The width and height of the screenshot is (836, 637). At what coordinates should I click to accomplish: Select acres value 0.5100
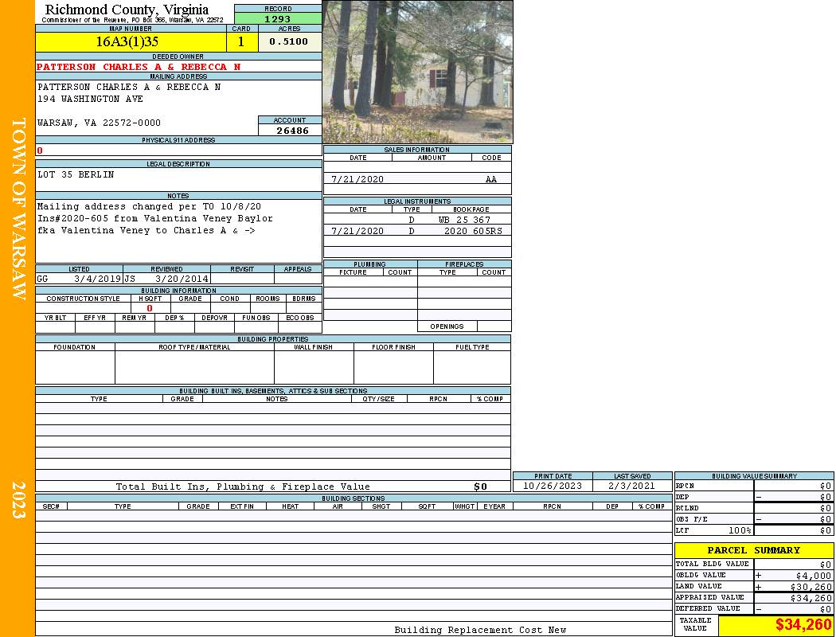tap(290, 41)
